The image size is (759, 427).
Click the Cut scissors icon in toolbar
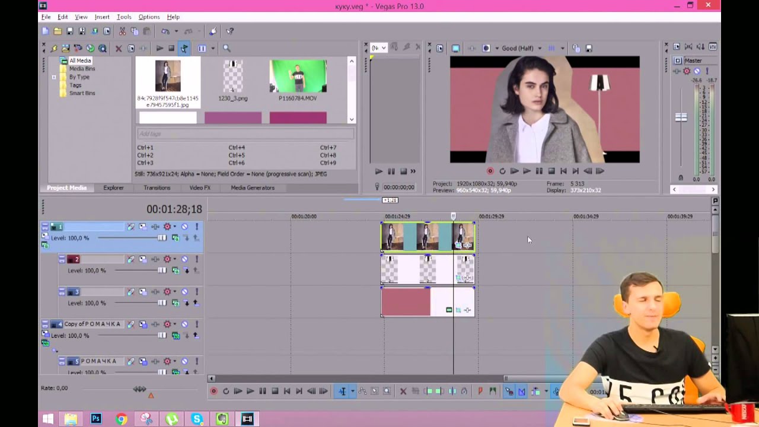pyautogui.click(x=122, y=31)
